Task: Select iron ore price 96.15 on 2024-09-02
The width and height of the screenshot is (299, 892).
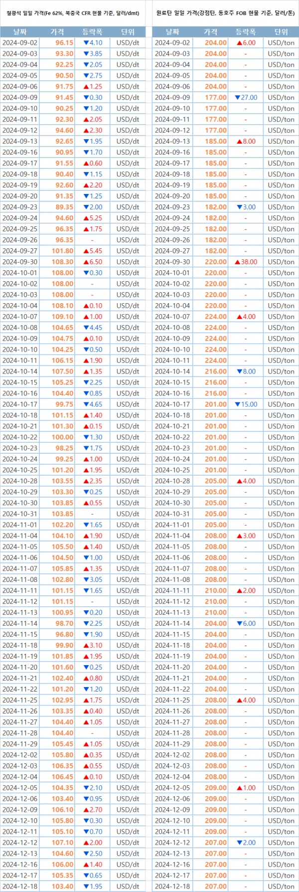Action: [x=64, y=43]
